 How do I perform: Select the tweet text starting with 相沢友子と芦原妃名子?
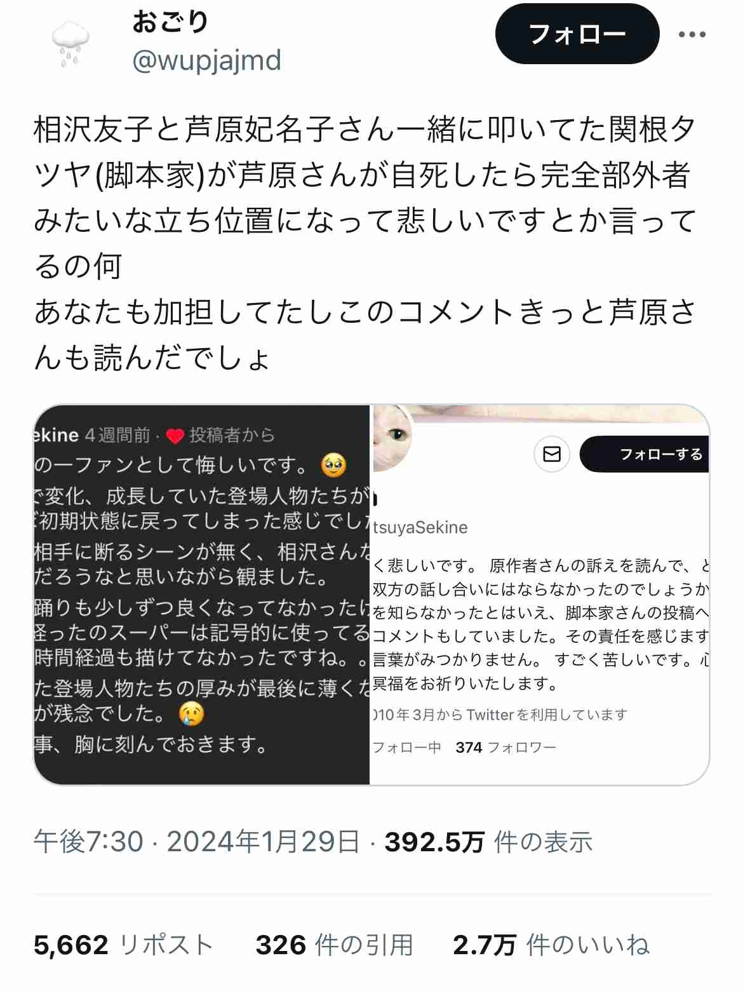365,243
